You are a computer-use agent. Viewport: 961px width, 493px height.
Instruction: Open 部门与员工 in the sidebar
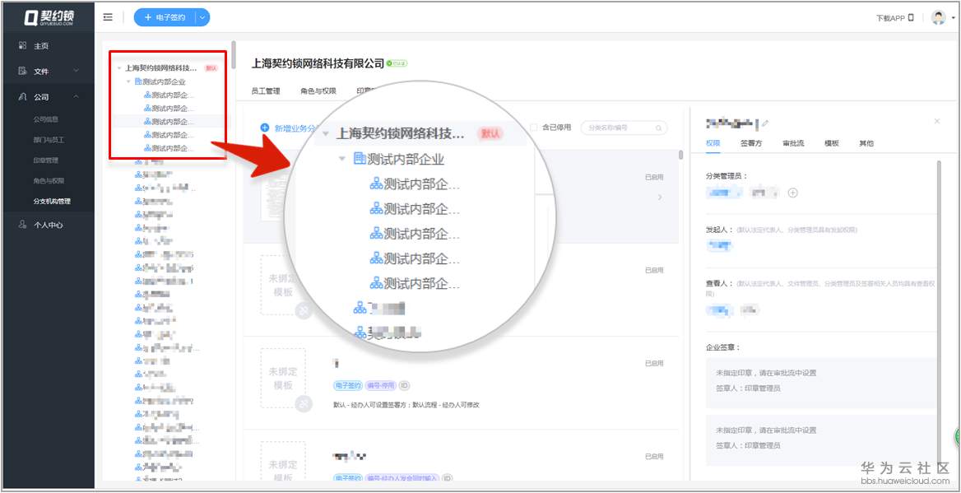click(x=49, y=140)
